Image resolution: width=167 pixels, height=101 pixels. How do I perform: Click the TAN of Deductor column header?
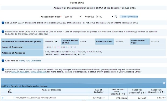(x=98, y=91)
